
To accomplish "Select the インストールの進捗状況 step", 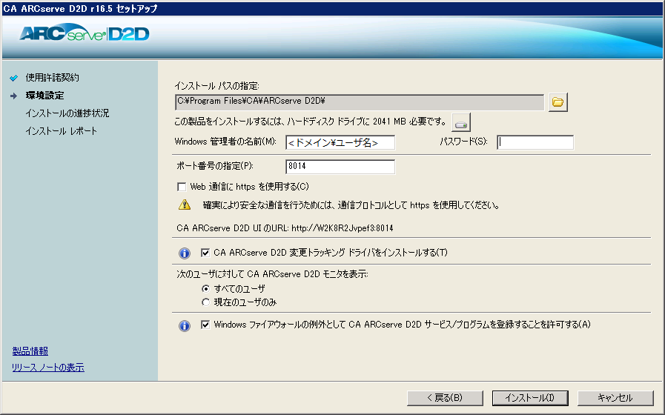I will click(67, 113).
